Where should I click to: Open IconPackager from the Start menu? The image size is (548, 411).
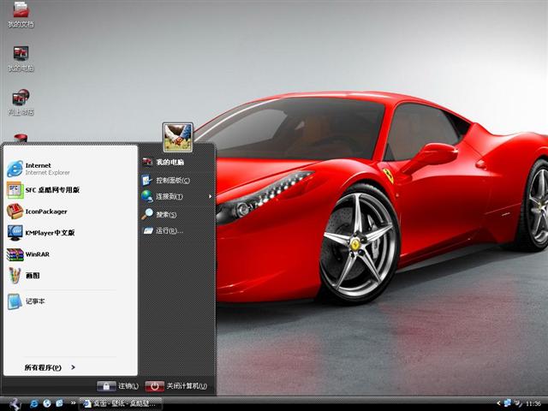pyautogui.click(x=70, y=211)
